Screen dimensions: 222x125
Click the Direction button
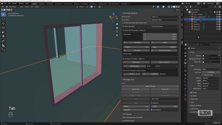pos(136,50)
